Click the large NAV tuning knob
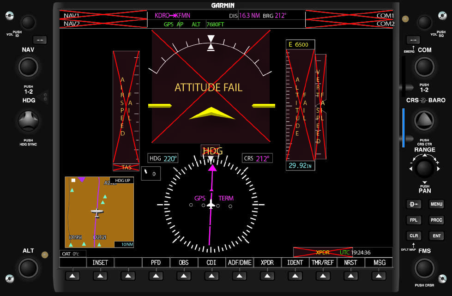This screenshot has width=452, height=296. pos(28,67)
